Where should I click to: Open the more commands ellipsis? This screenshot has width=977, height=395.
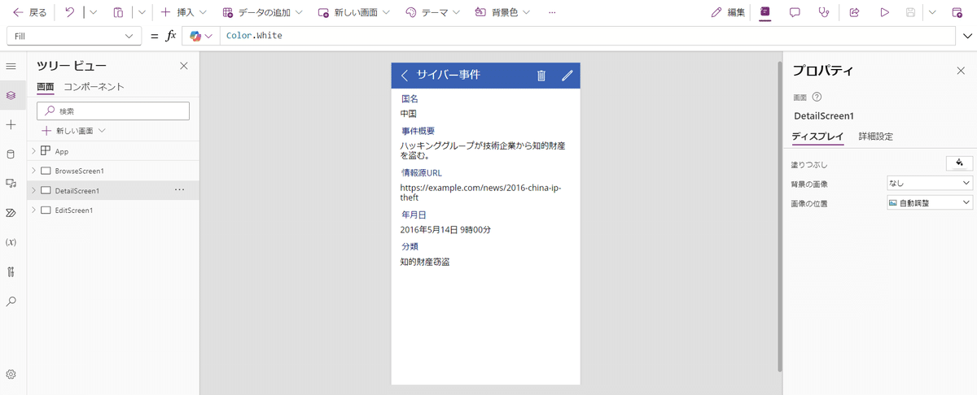[553, 13]
